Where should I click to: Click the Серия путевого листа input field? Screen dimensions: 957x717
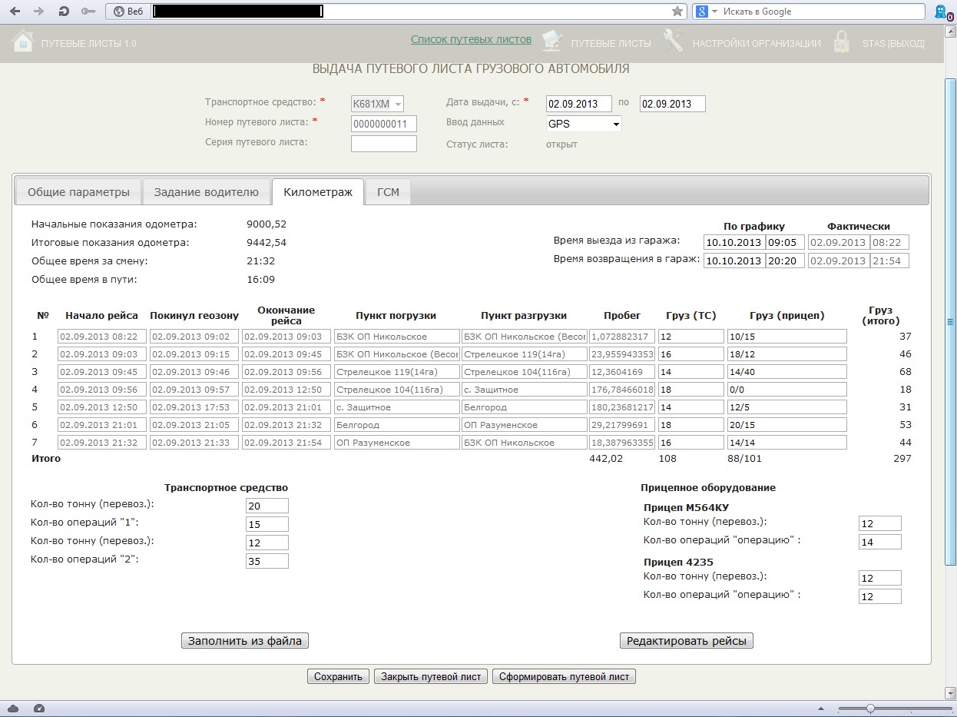(383, 144)
